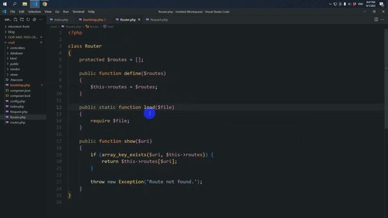The height and width of the screenshot is (218, 388).
Task: Open composer.json in the explorer
Action: [x=20, y=90]
